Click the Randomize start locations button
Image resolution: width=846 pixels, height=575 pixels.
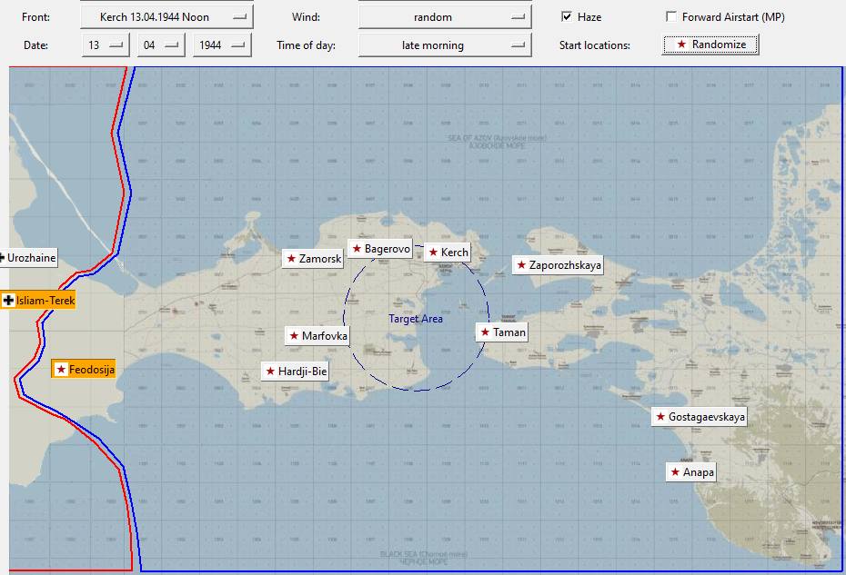click(x=710, y=45)
